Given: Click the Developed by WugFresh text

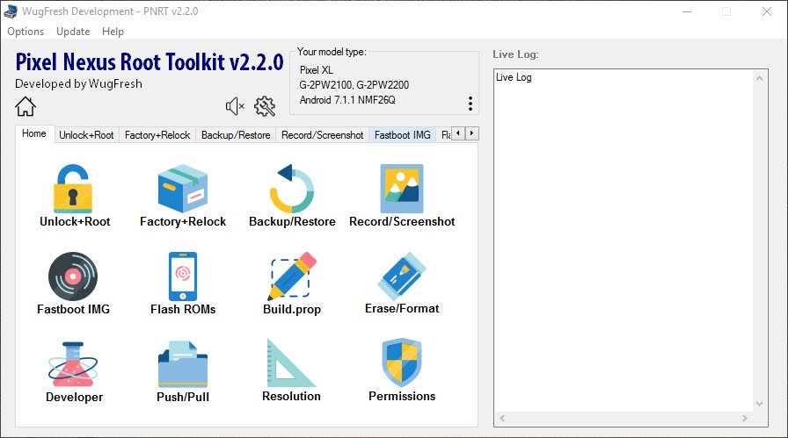Looking at the screenshot, I should pos(79,83).
